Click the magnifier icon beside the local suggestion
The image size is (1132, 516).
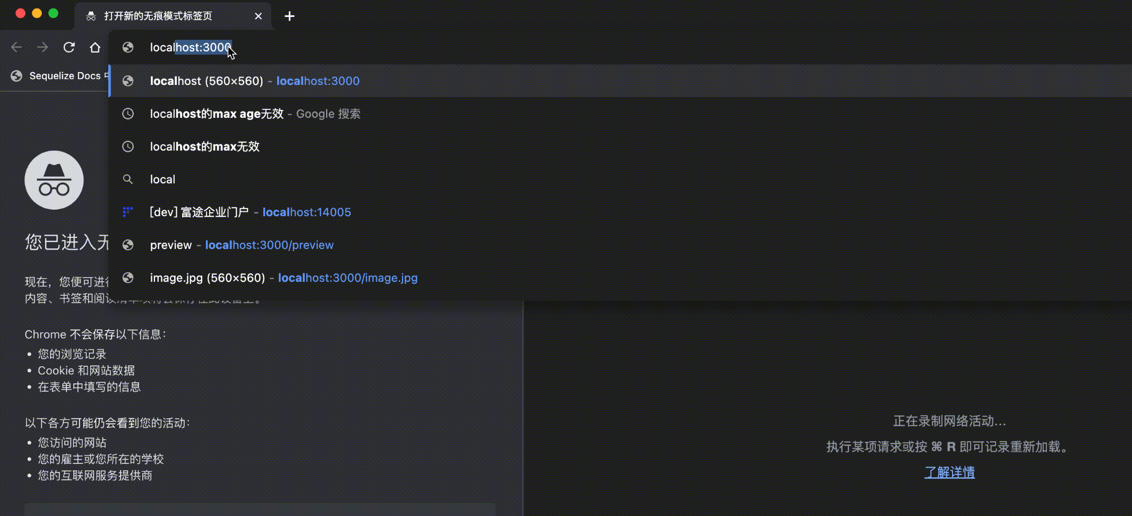tap(128, 179)
